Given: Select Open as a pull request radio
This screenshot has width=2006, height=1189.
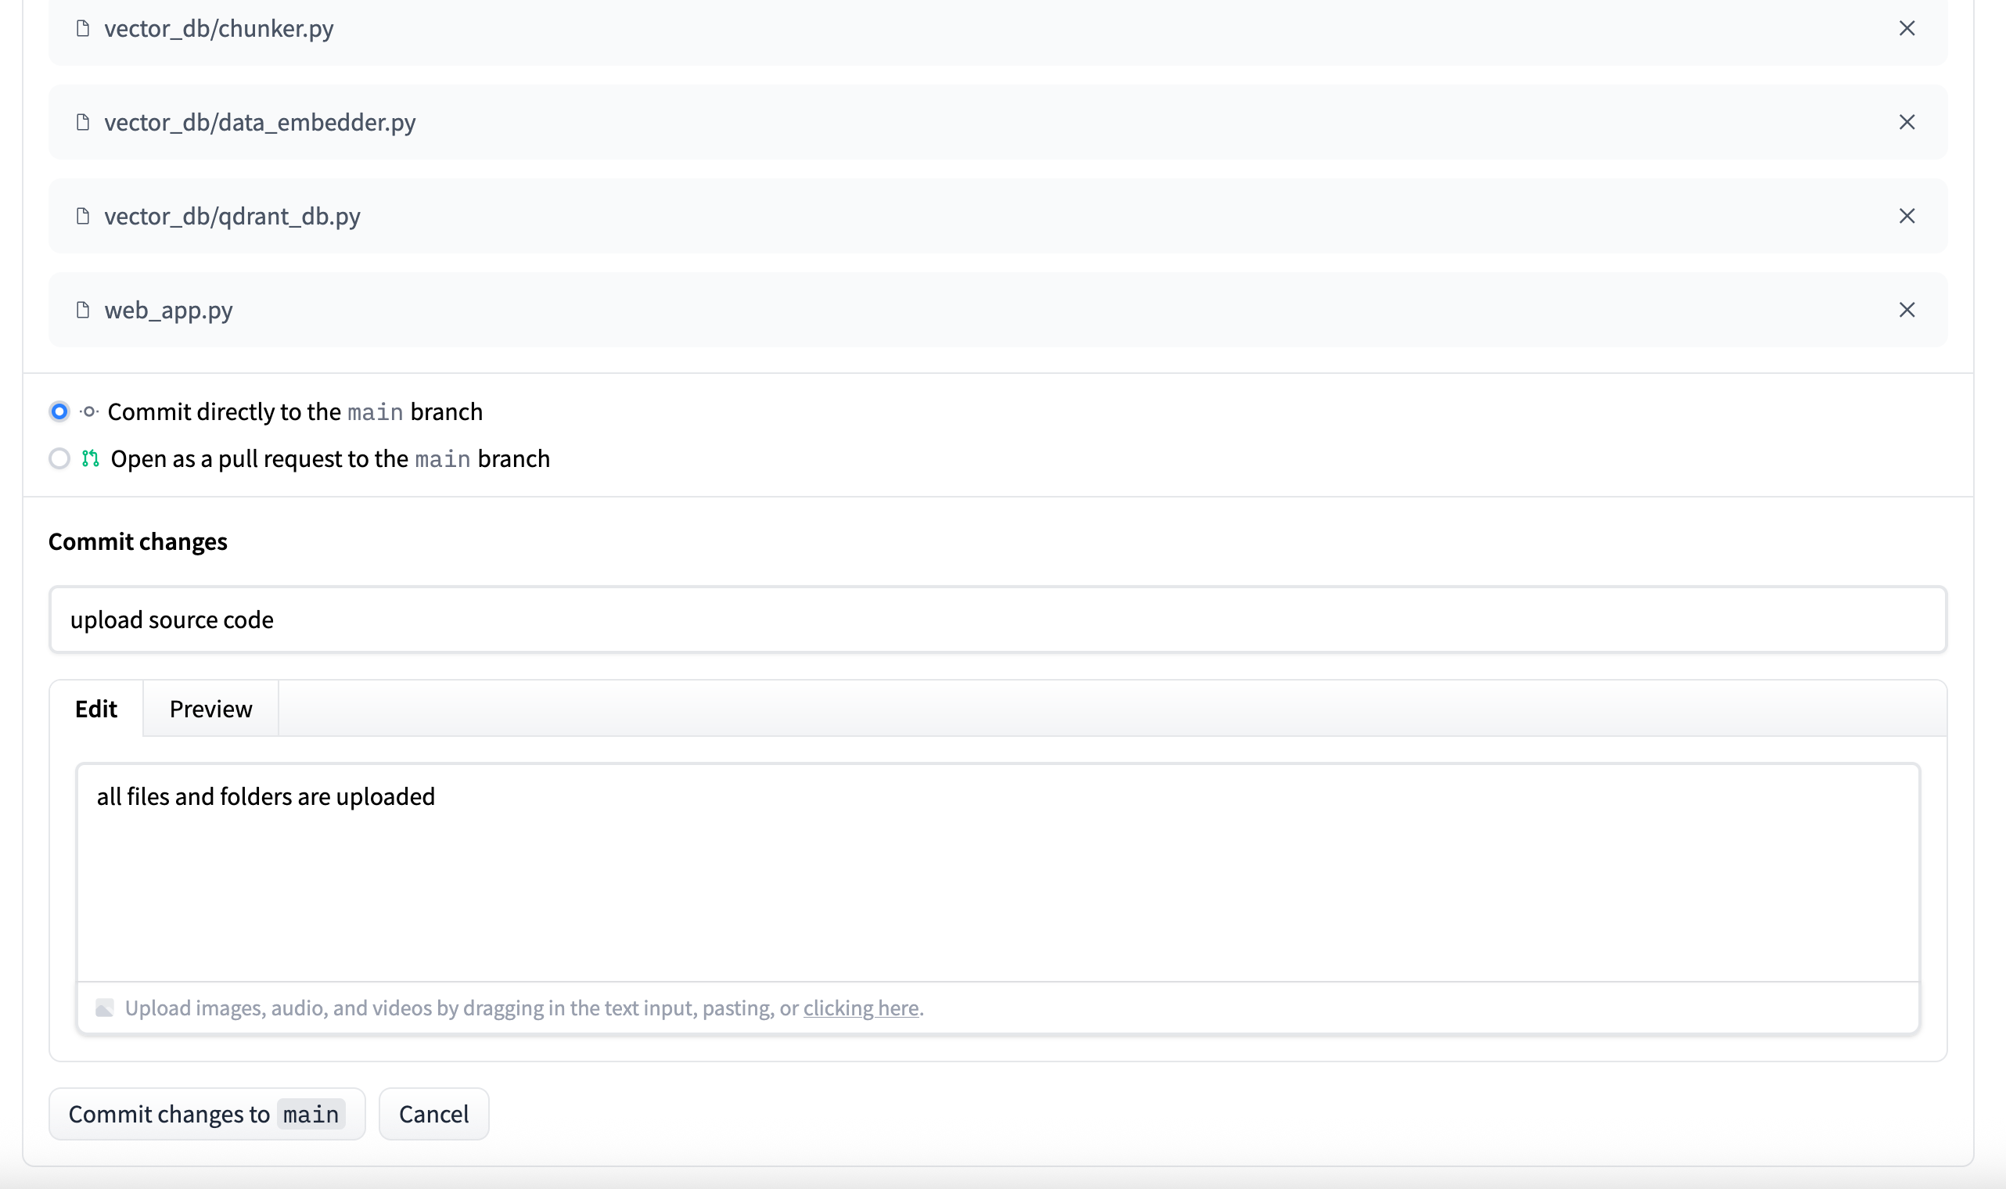Looking at the screenshot, I should [59, 458].
